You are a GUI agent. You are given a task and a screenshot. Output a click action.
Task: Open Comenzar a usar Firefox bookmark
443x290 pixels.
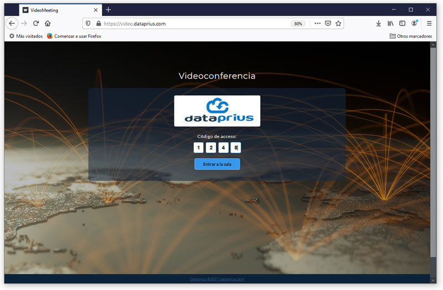(x=74, y=36)
